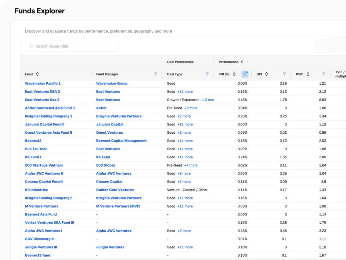
Task: Open KK Fund manager link
Action: pyautogui.click(x=103, y=157)
